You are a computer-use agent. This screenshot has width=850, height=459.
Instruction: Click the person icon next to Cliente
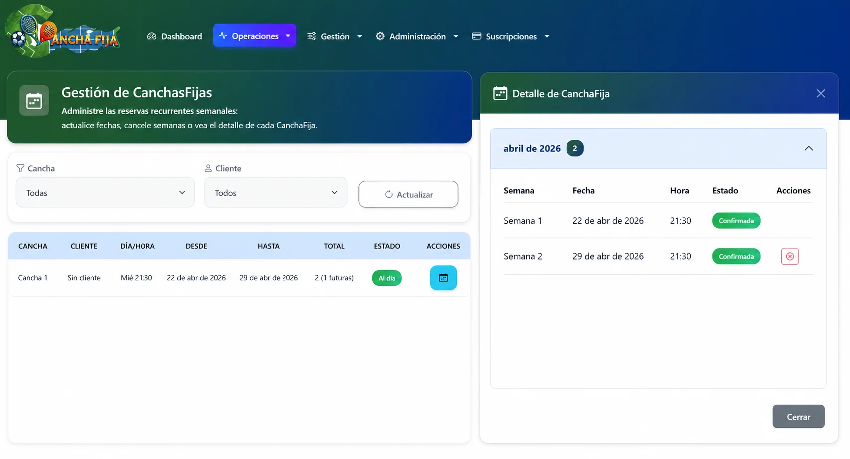pos(208,168)
